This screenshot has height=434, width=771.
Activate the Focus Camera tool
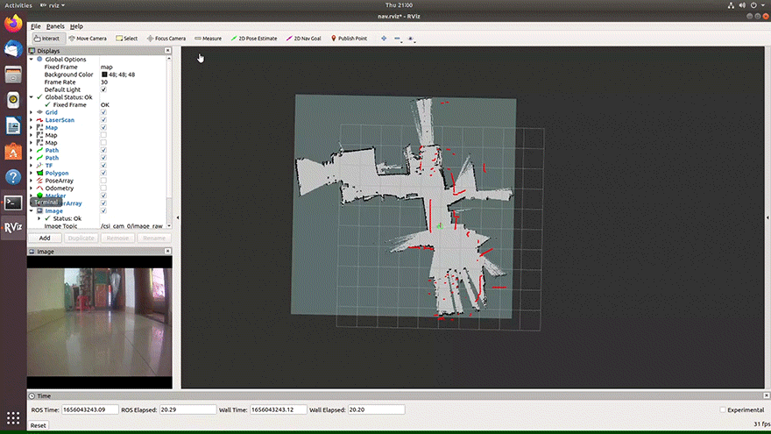coord(166,39)
